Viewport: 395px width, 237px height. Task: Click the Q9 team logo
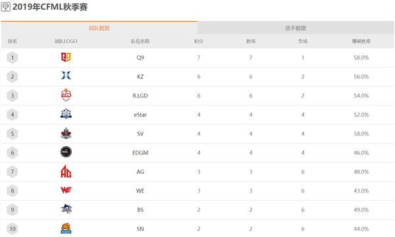pyautogui.click(x=66, y=57)
